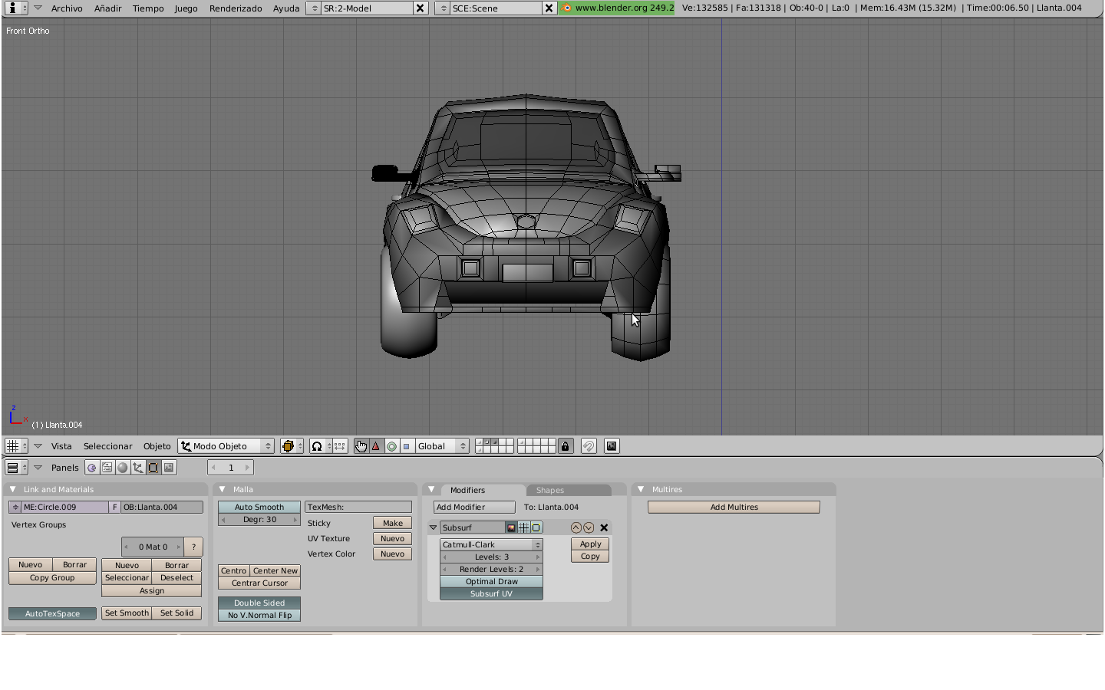Click the render image icon in viewport header
Screen dimensions: 1105x690
(612, 446)
